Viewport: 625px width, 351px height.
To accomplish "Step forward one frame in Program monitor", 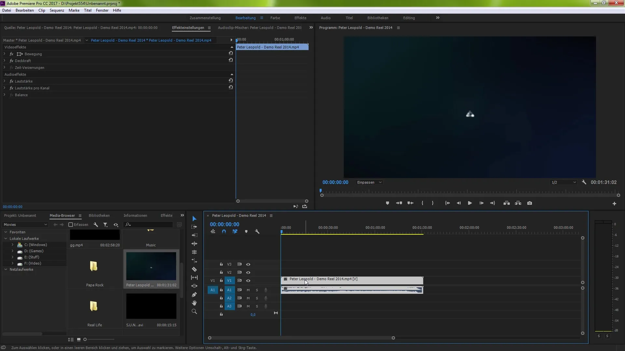I will [x=481, y=203].
